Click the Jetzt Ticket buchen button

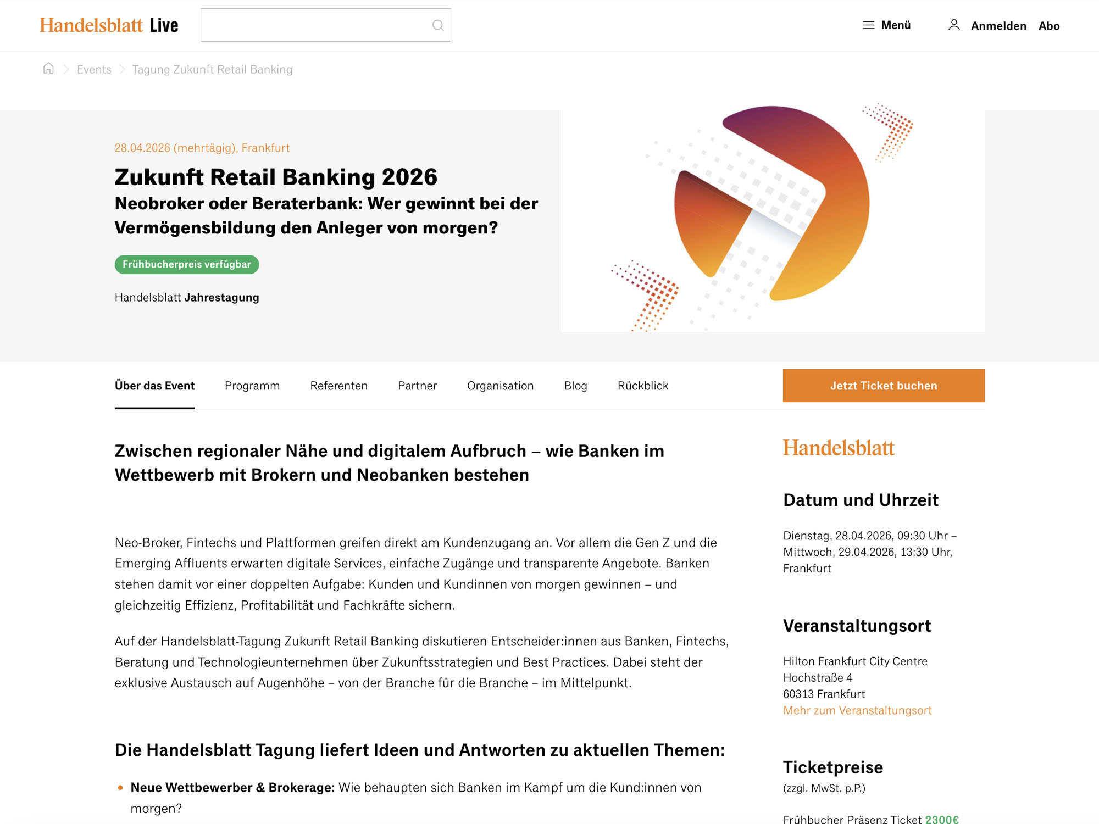point(883,386)
